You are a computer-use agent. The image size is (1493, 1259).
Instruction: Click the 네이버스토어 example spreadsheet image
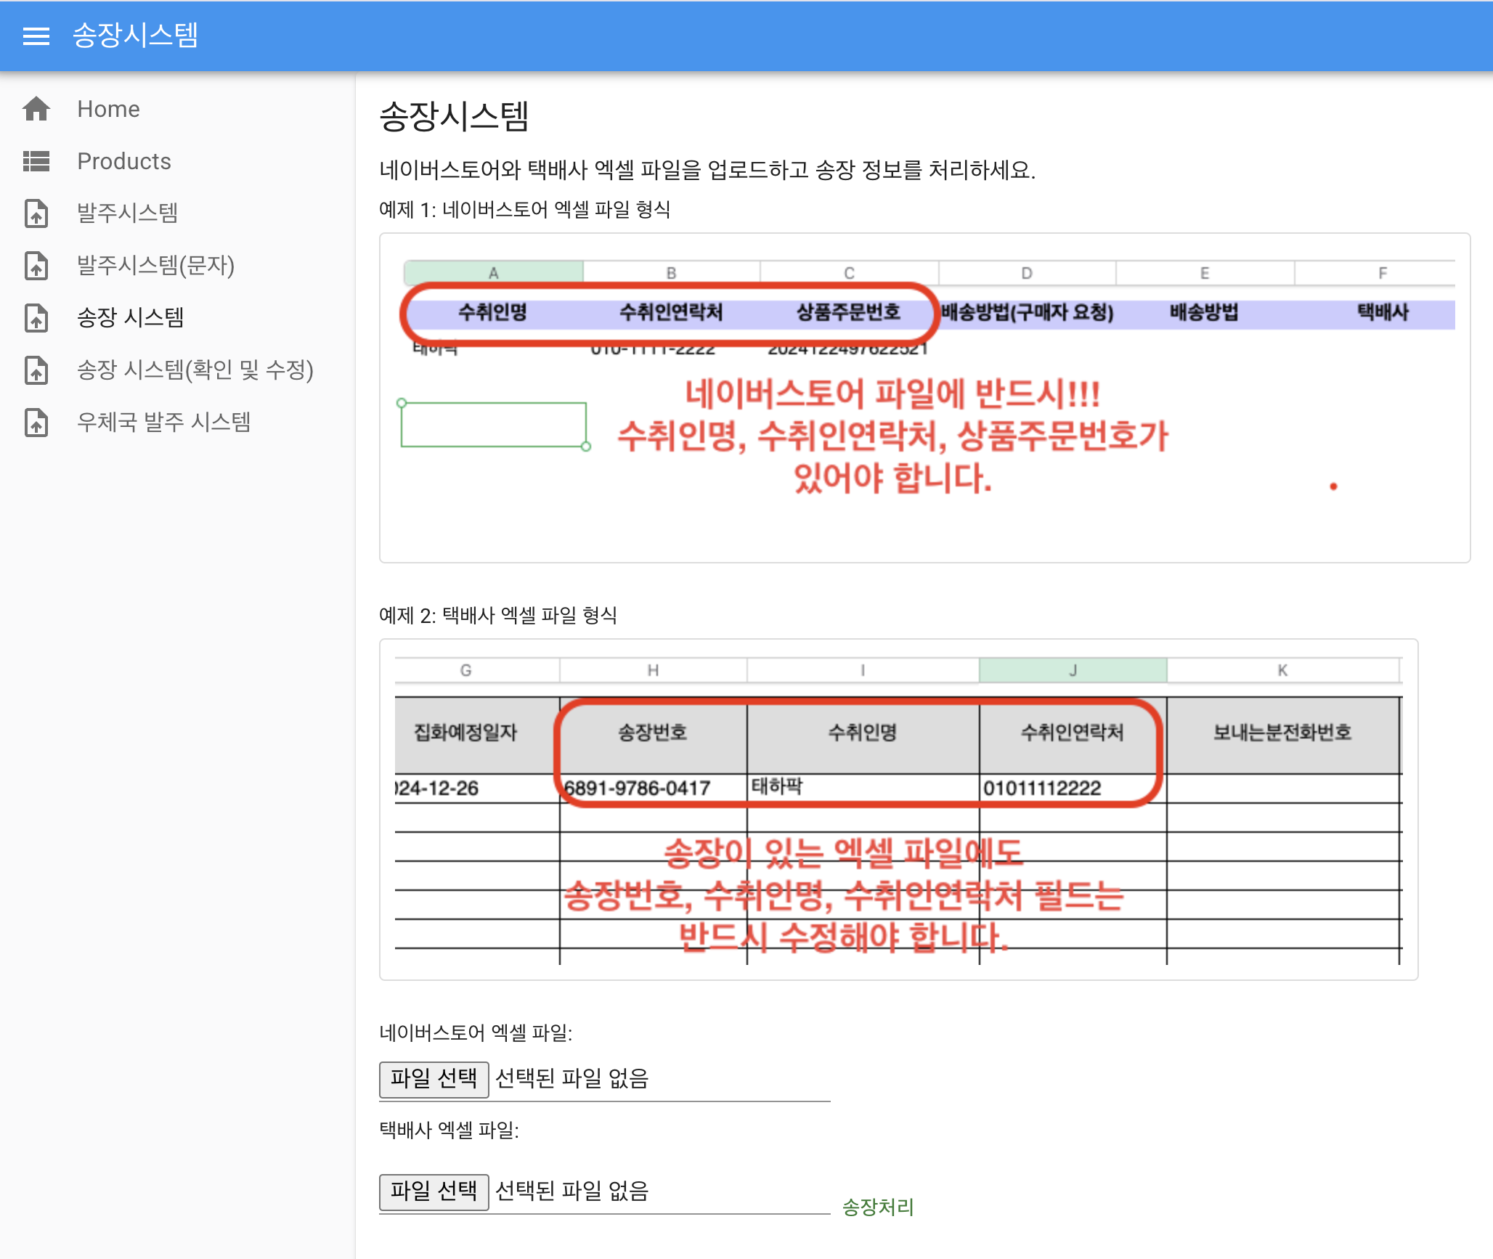924,398
